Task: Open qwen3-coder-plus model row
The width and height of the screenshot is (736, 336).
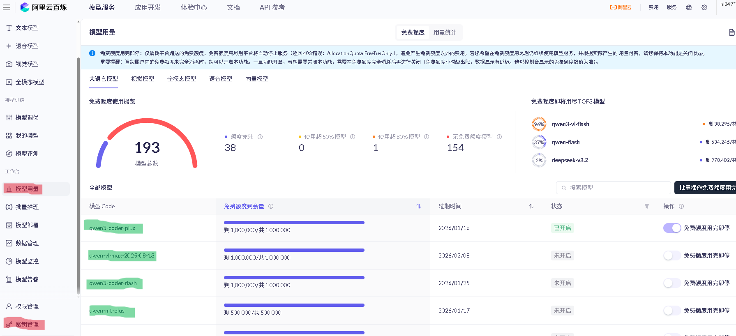Action: 112,228
